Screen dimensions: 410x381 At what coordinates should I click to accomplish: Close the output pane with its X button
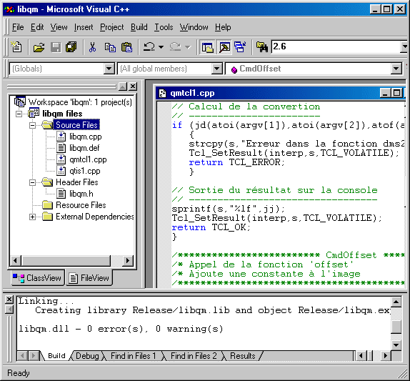(9, 300)
